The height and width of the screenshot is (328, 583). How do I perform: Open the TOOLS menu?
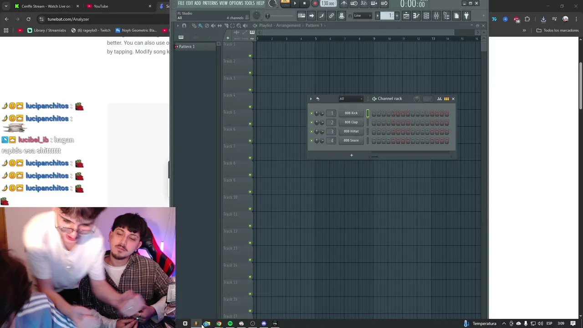tap(249, 3)
